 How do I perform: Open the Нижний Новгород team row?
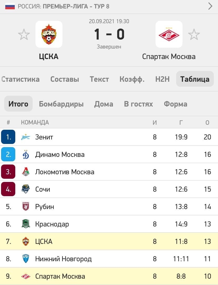[x=109, y=259]
